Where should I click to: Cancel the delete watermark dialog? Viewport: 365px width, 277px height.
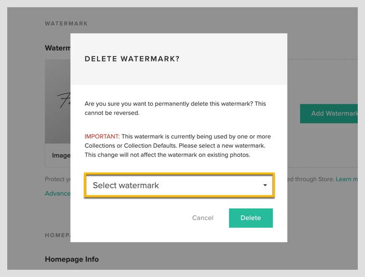coord(203,218)
